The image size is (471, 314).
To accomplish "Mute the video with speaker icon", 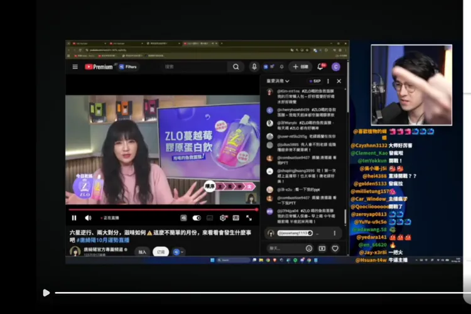I will pos(88,218).
